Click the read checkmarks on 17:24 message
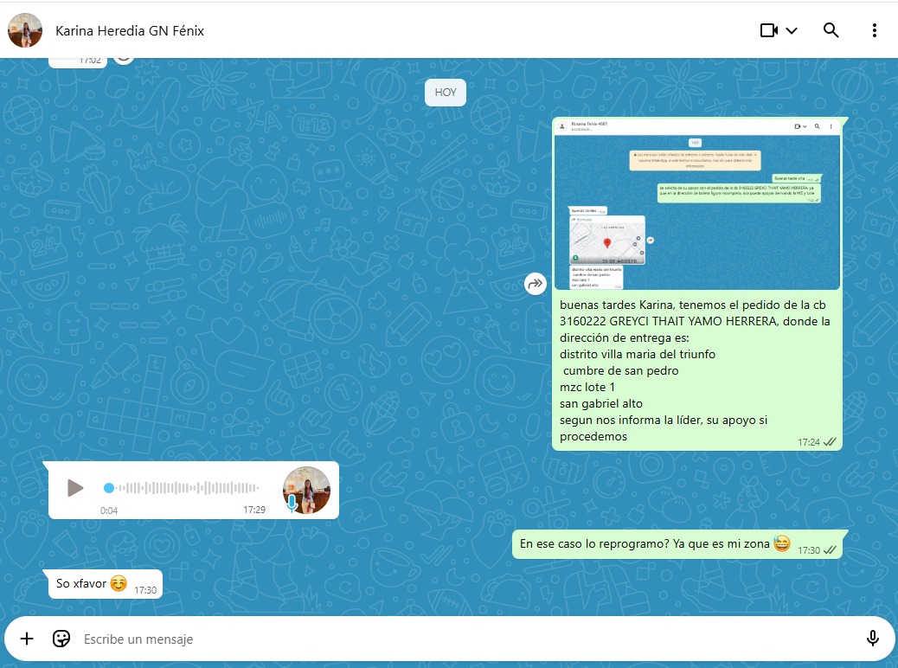898x668 pixels. coord(830,441)
